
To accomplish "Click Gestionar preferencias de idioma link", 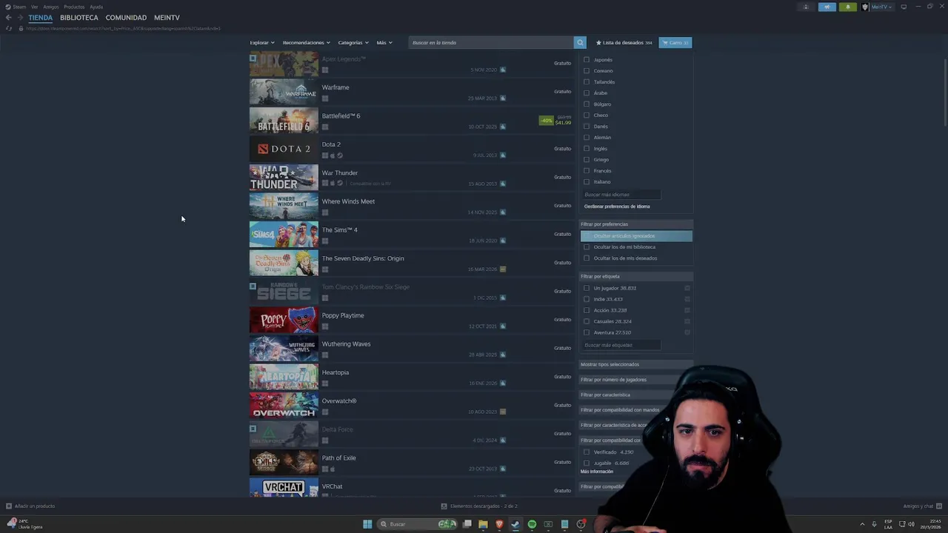I will point(617,207).
